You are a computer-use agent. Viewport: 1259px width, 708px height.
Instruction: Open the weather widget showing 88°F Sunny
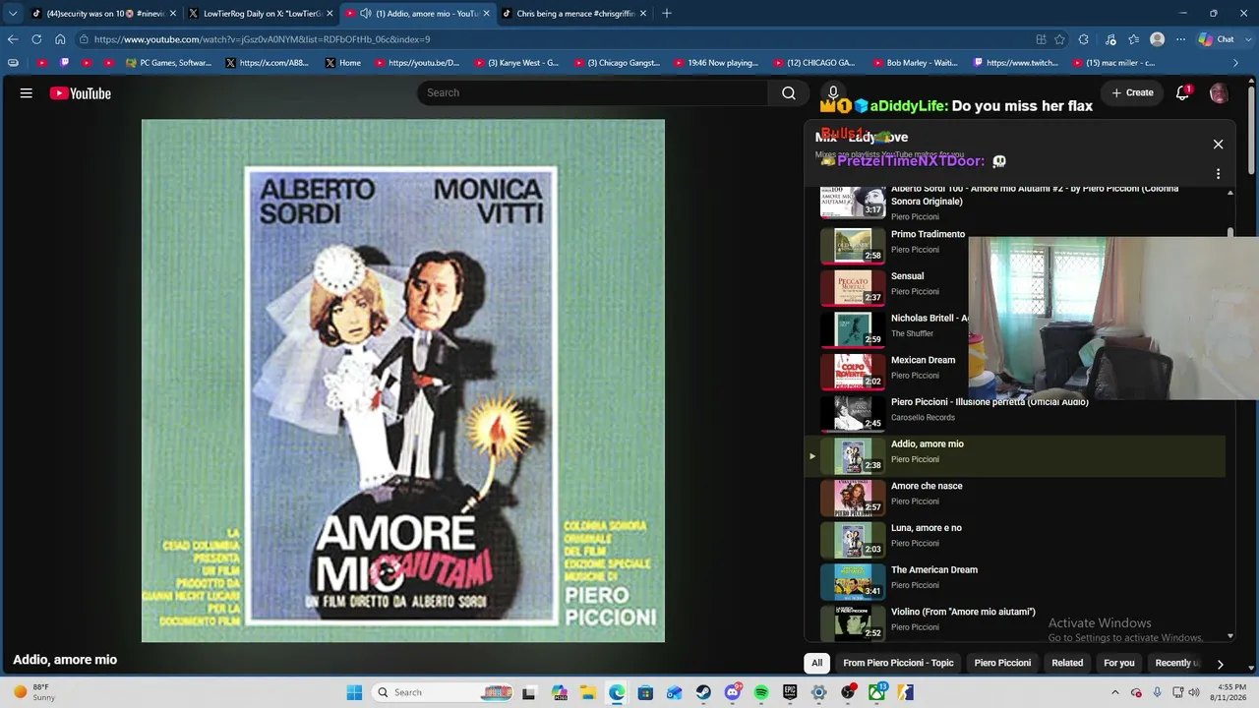tap(33, 692)
